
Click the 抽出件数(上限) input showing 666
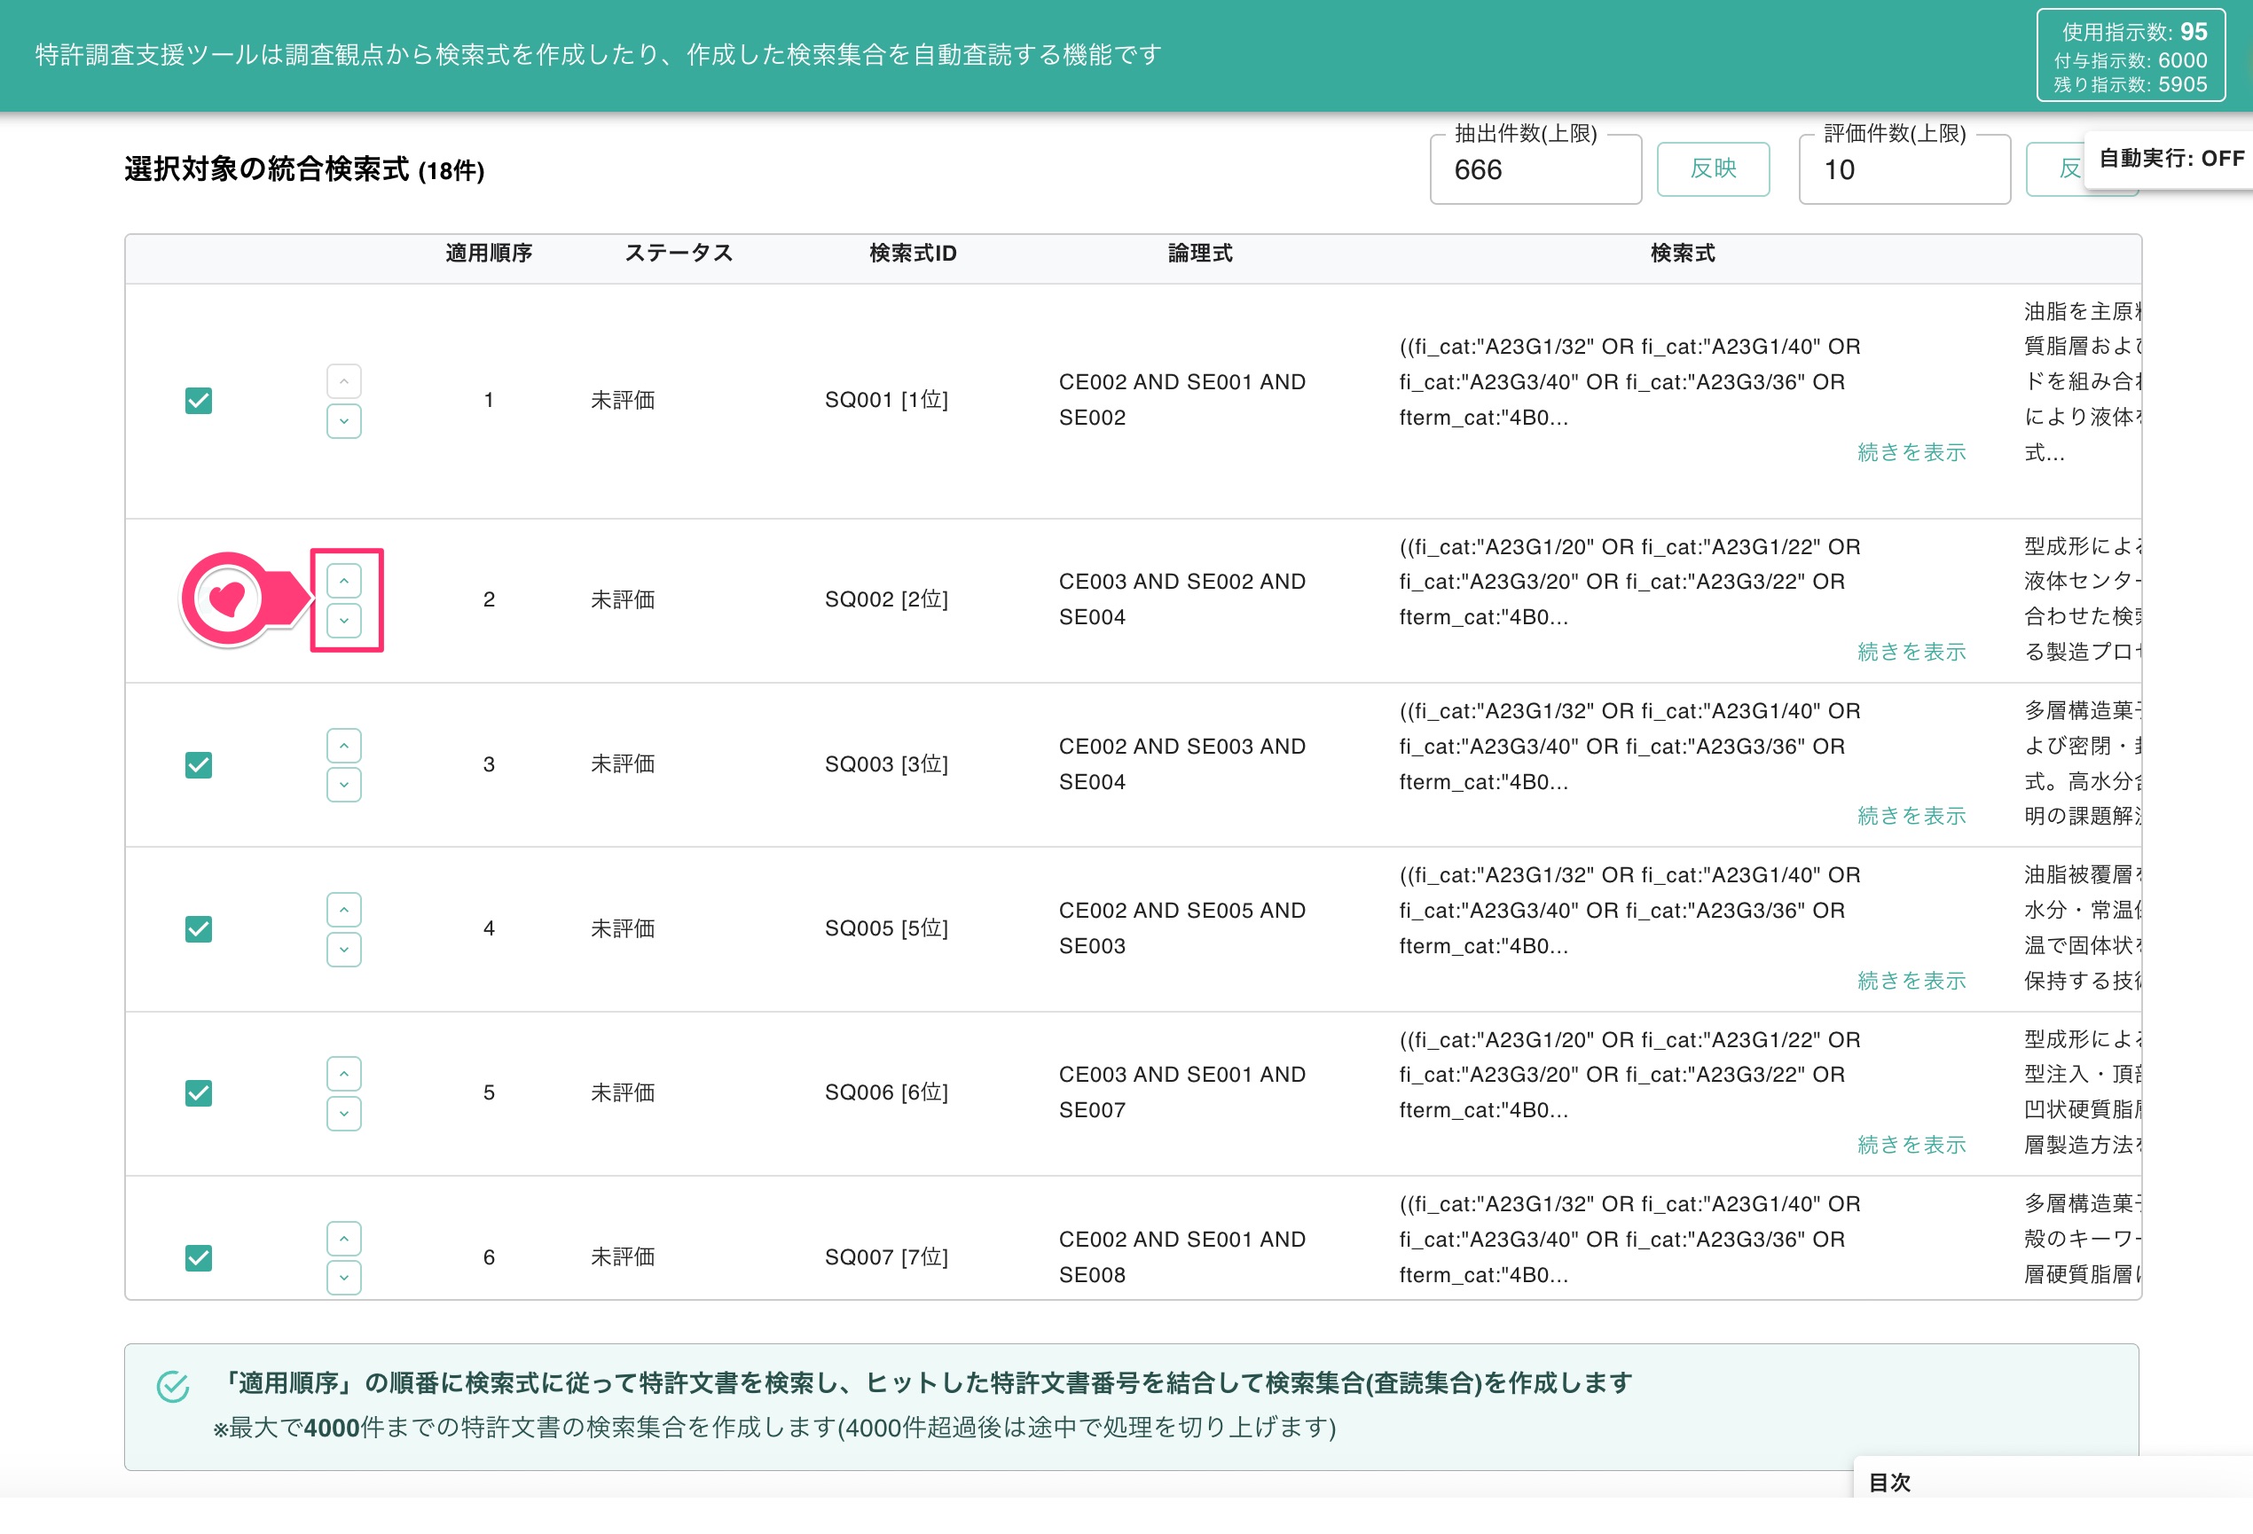pos(1535,169)
